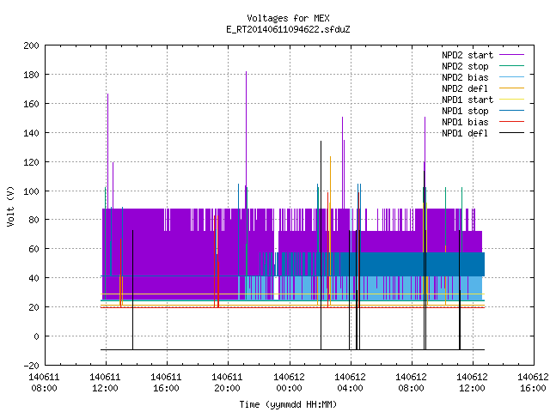Click the orange line sample for NPD2 defl
This screenshot has width=550, height=412.
(x=511, y=88)
